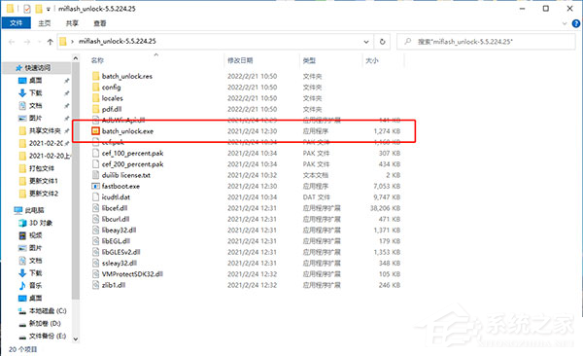Select the VMProtectSDK32.dll file icon
The image size is (583, 356).
pyautogui.click(x=96, y=273)
